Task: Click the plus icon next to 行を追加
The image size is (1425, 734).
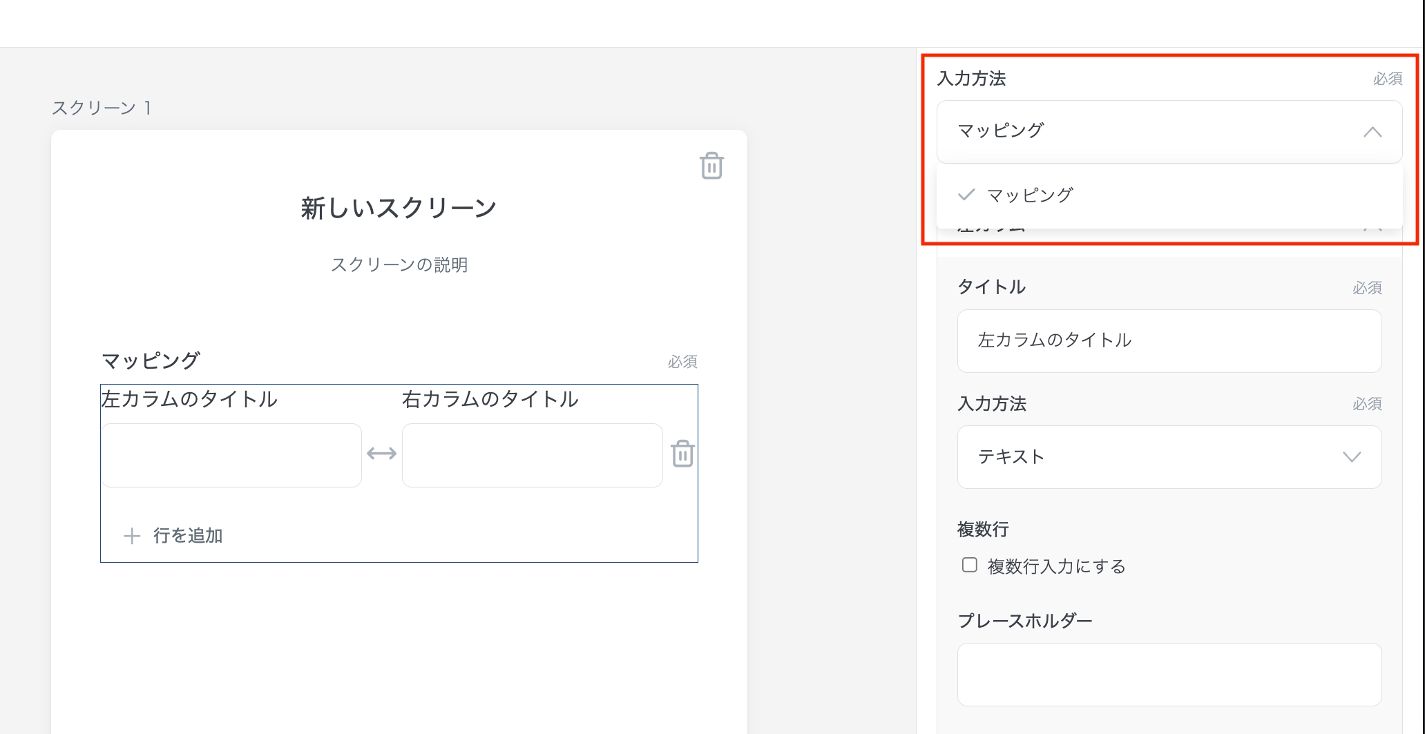Action: [132, 536]
